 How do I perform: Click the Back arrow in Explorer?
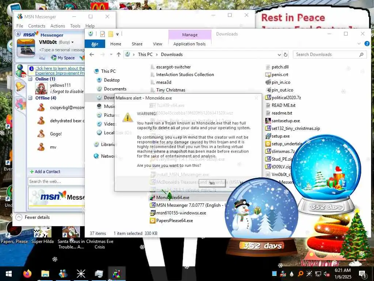click(x=92, y=55)
